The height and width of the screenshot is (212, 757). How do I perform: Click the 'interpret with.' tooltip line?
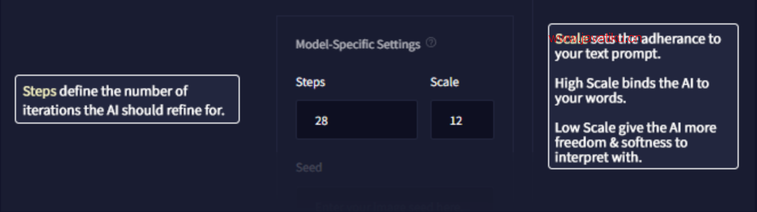click(598, 158)
